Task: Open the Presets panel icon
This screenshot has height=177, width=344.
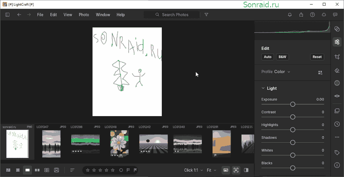Action: (x=337, y=29)
